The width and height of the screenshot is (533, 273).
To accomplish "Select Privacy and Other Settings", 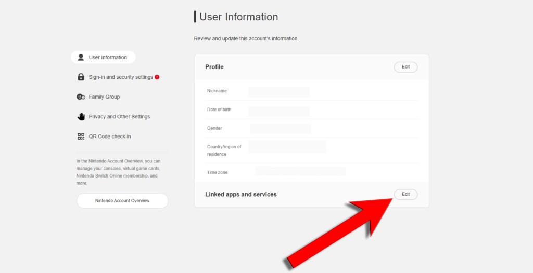I will pyautogui.click(x=119, y=117).
